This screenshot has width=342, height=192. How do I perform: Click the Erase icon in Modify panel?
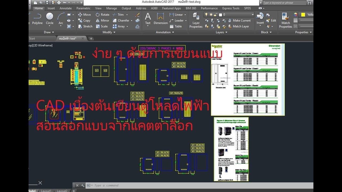pos(138,15)
